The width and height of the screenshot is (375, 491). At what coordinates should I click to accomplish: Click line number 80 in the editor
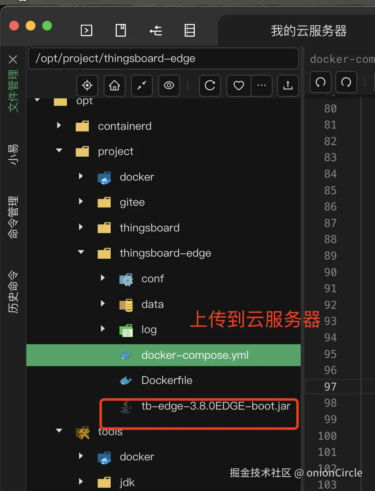click(330, 108)
